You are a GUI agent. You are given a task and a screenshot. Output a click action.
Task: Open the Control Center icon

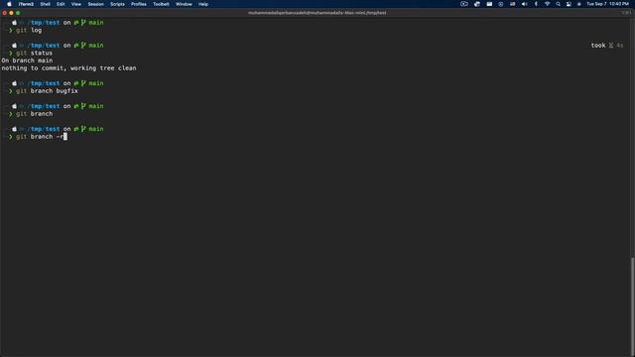coord(569,4)
